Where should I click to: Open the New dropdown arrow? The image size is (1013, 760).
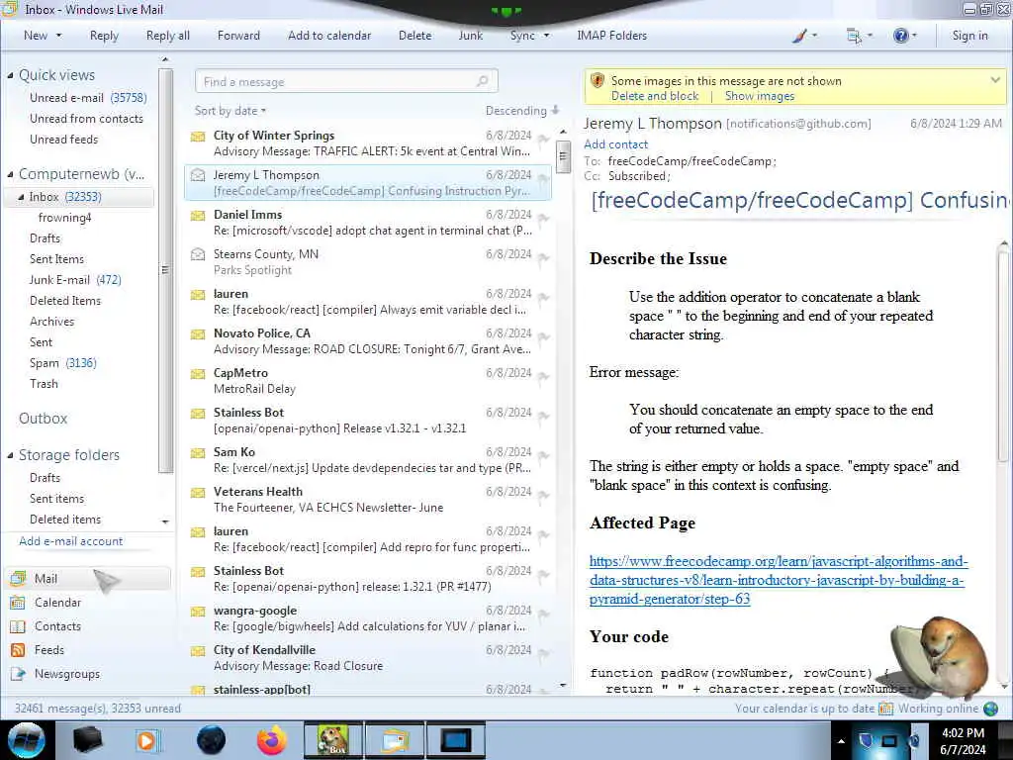click(x=59, y=36)
